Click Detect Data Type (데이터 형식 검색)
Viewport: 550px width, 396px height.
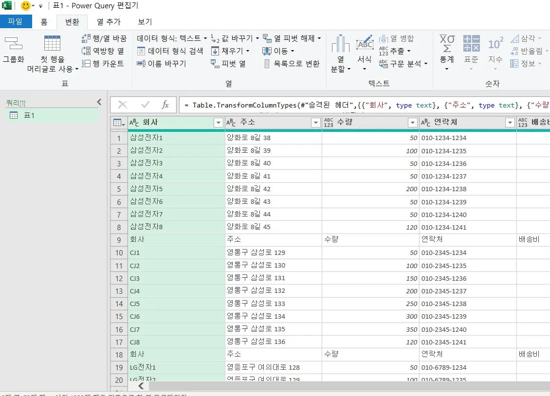(170, 51)
